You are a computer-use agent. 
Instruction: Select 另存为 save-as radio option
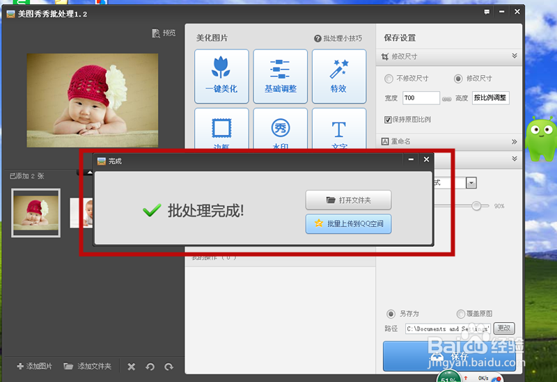click(x=391, y=314)
